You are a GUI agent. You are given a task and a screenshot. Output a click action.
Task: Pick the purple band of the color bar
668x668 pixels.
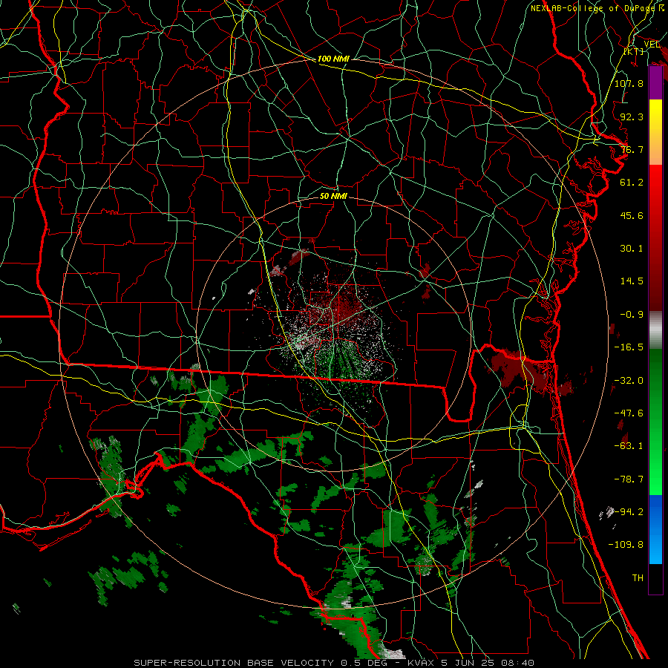[x=655, y=82]
